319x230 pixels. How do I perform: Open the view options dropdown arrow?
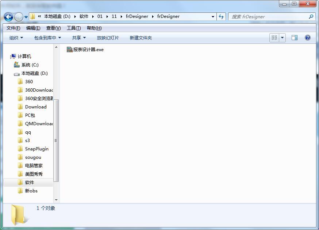click(x=283, y=38)
